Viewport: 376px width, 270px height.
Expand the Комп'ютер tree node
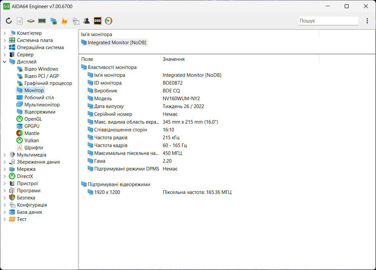point(5,33)
